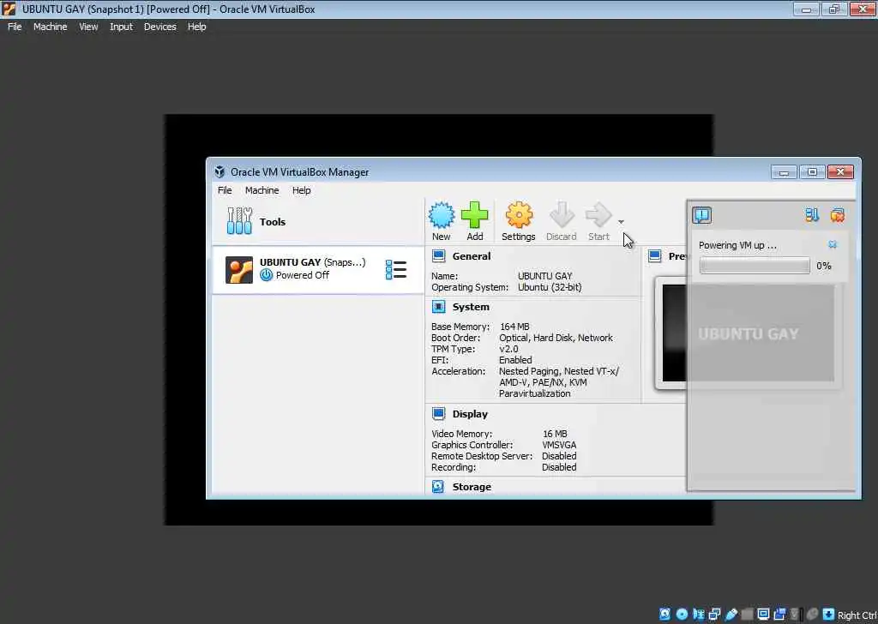Viewport: 878px width, 624px height.
Task: Click the 'Optical, Hard Disk, Network' boot order
Action: [x=556, y=338]
